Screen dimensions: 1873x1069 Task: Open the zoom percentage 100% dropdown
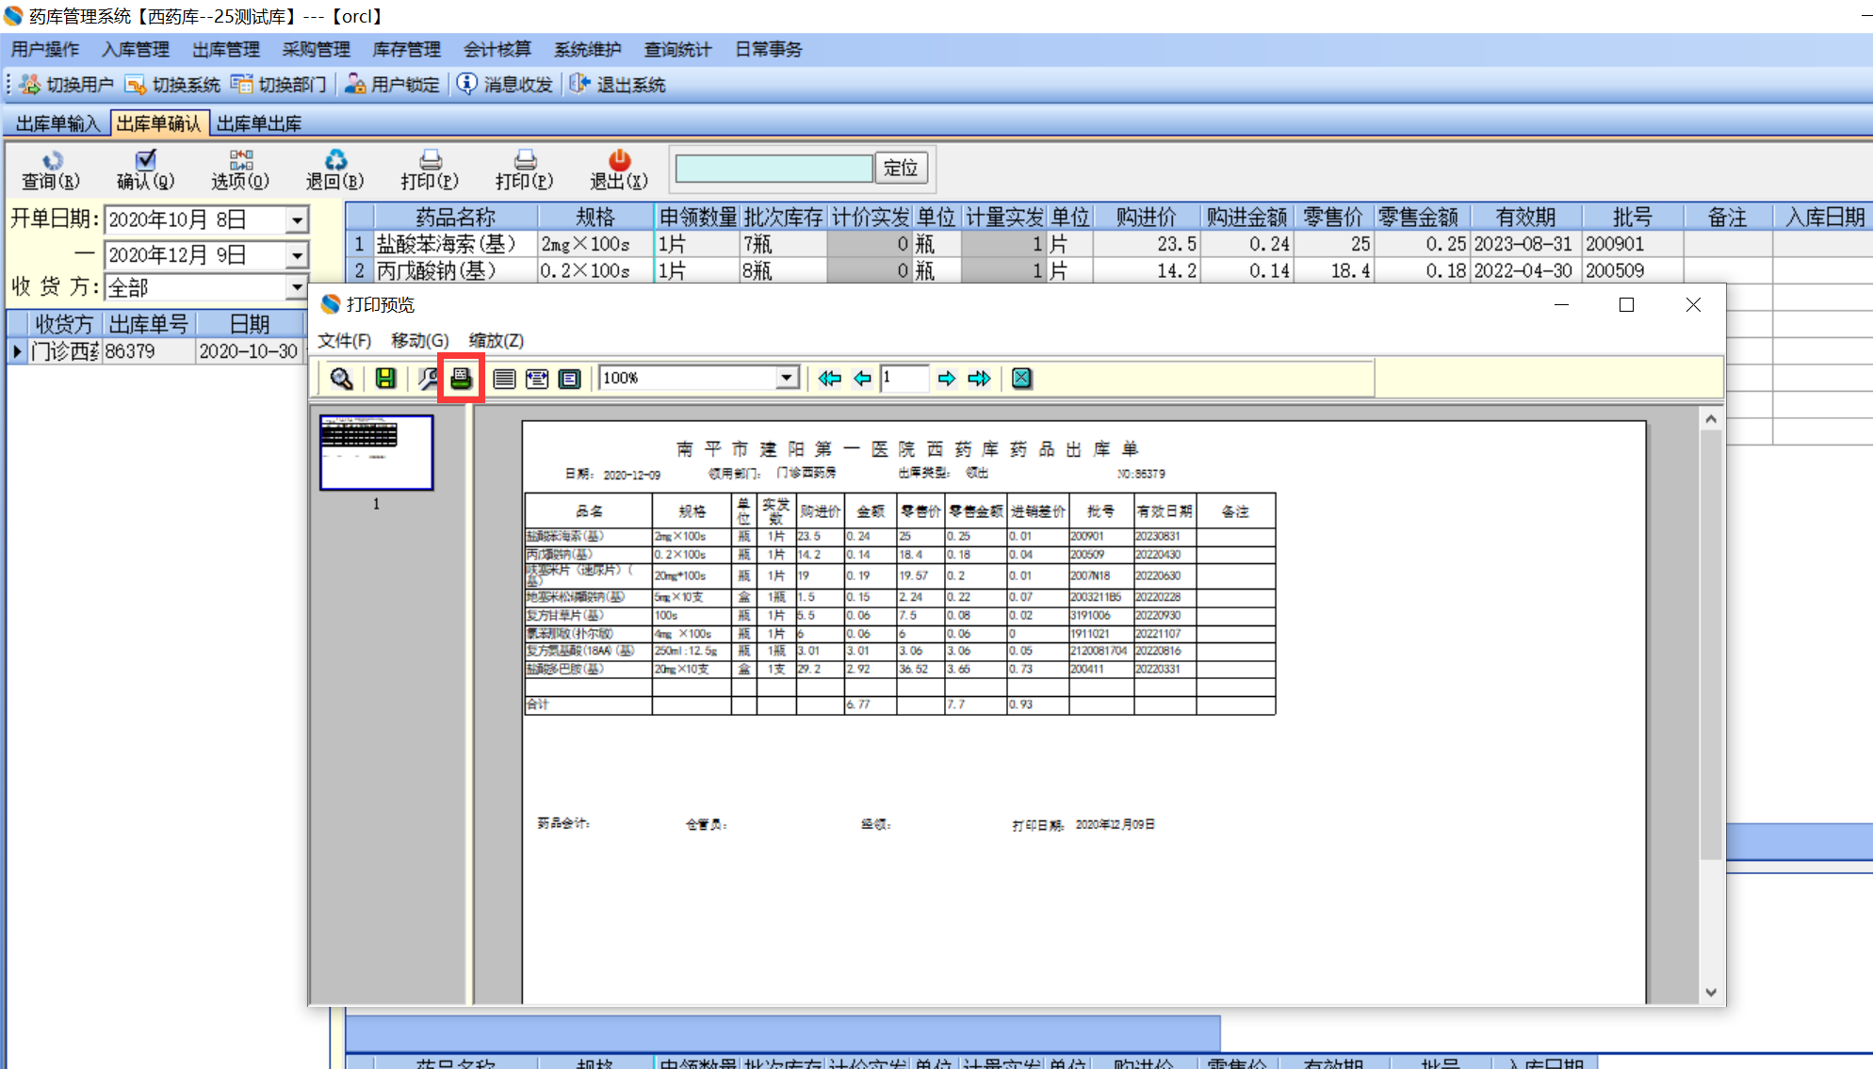tap(786, 379)
